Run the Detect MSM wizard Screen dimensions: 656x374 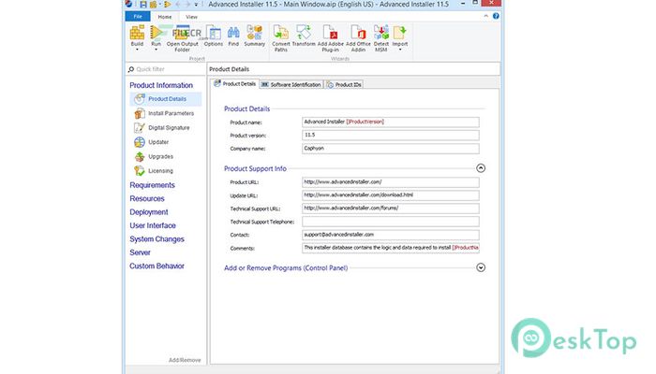point(381,38)
